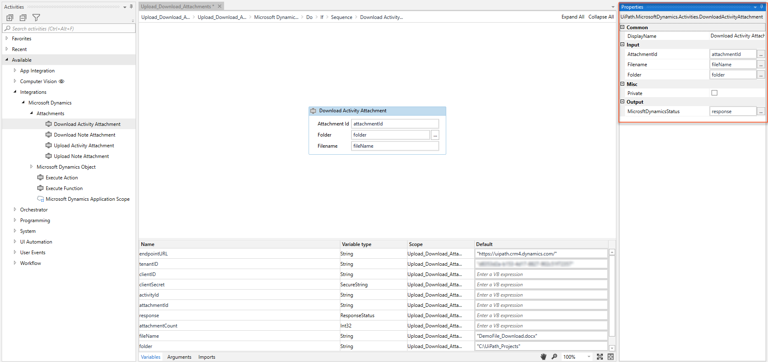The height and width of the screenshot is (362, 768).
Task: Open Activities panel window position menu arrow
Action: tap(125, 7)
